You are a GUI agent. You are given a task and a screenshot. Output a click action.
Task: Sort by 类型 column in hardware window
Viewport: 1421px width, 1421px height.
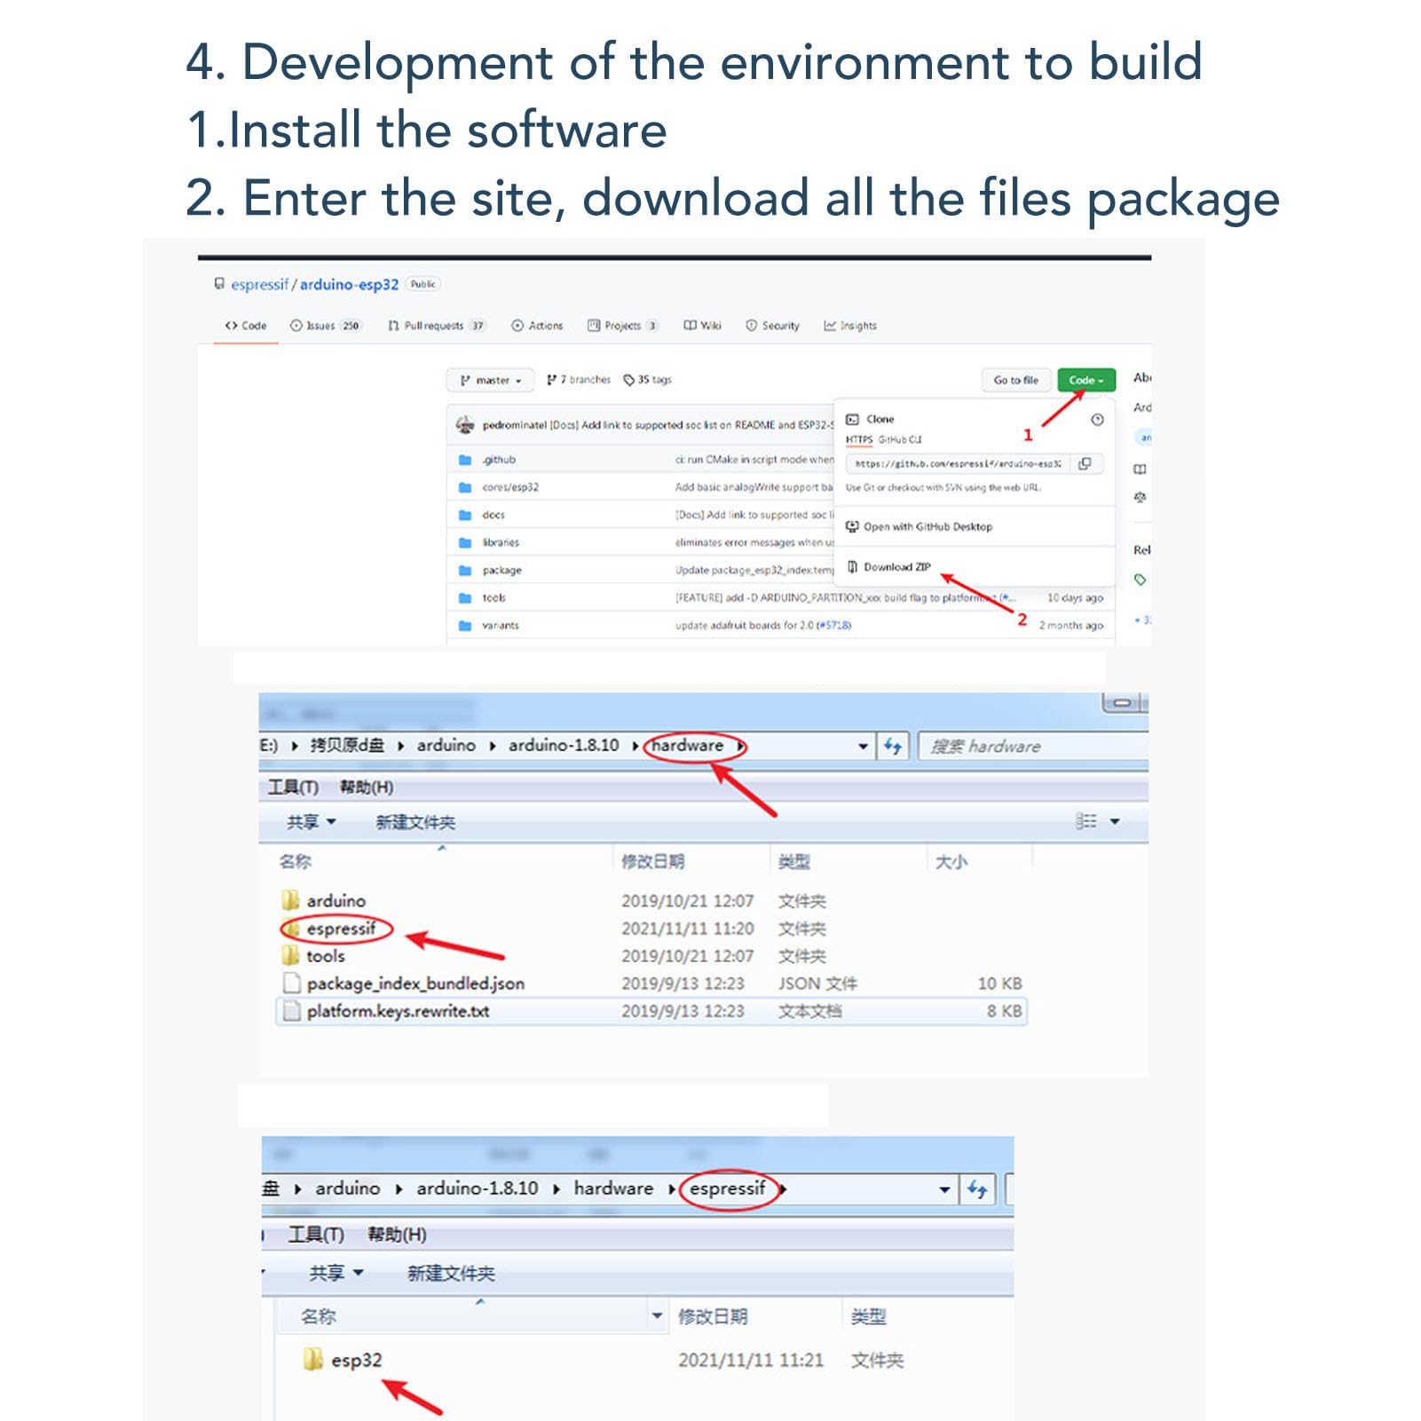coord(793,861)
